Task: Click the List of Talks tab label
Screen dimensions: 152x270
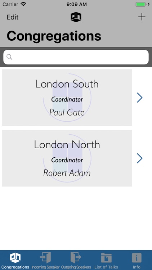Action: [x=106, y=267]
